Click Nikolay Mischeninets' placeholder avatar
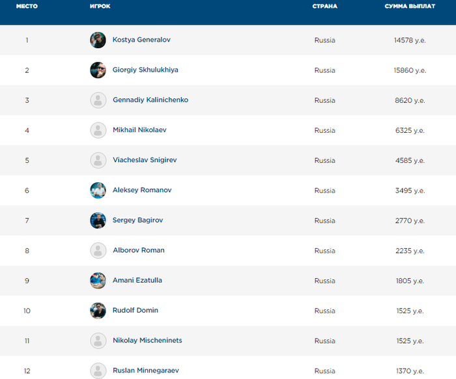 [x=98, y=341]
